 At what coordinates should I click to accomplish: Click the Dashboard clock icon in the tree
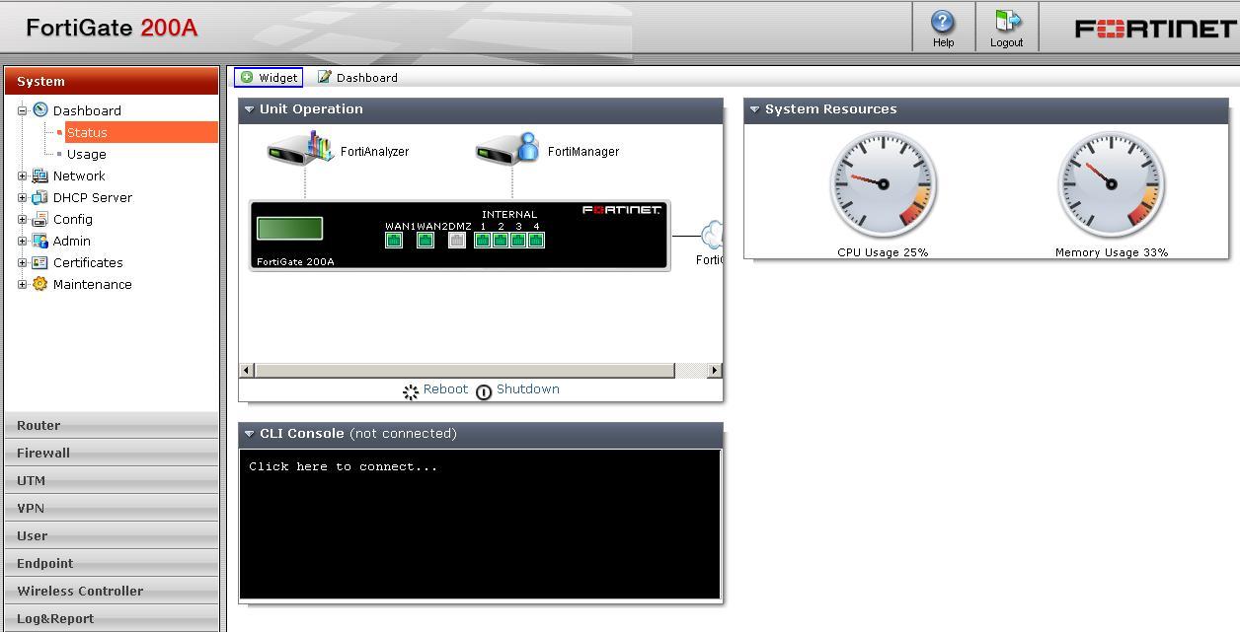click(40, 109)
